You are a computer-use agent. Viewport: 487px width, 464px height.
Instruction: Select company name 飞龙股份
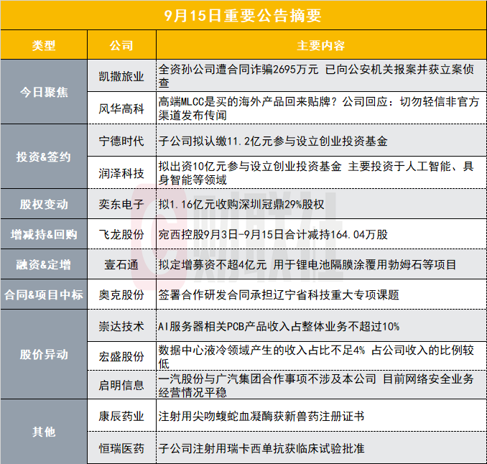(x=121, y=234)
